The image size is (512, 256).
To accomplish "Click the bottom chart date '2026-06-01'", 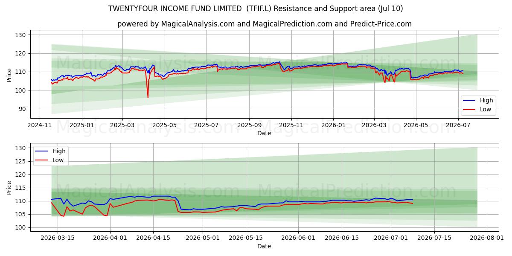I will [x=298, y=238].
